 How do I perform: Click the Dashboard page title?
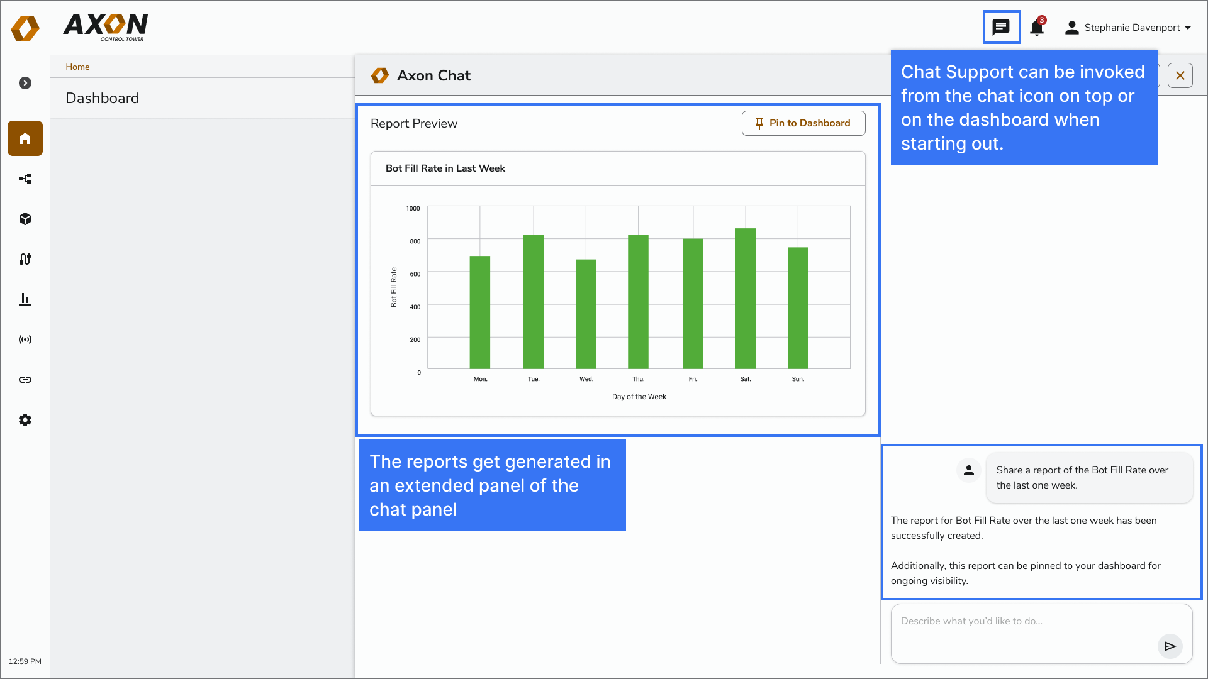click(103, 98)
